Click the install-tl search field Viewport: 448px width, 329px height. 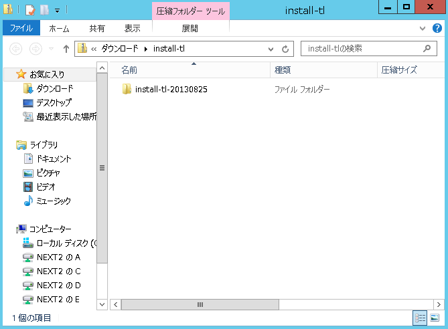click(x=362, y=49)
